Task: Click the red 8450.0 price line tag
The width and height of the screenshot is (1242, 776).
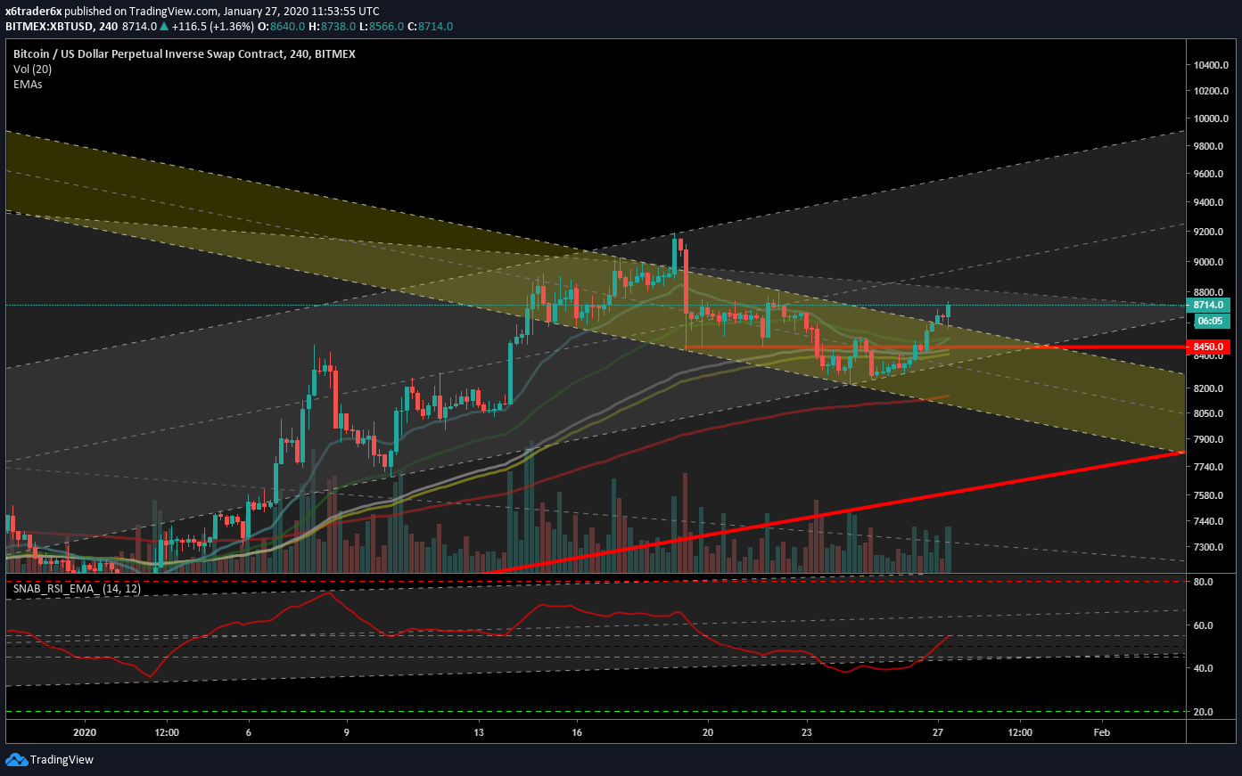Action: [1209, 347]
